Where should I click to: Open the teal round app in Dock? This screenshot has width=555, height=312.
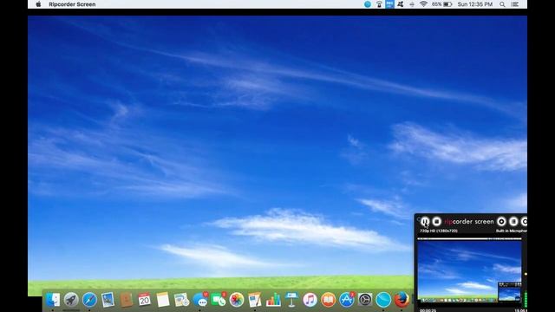[x=383, y=300]
